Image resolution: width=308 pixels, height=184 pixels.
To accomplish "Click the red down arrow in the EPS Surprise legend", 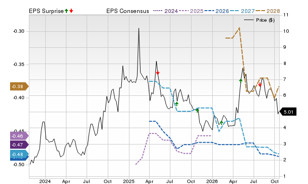I will point(71,11).
